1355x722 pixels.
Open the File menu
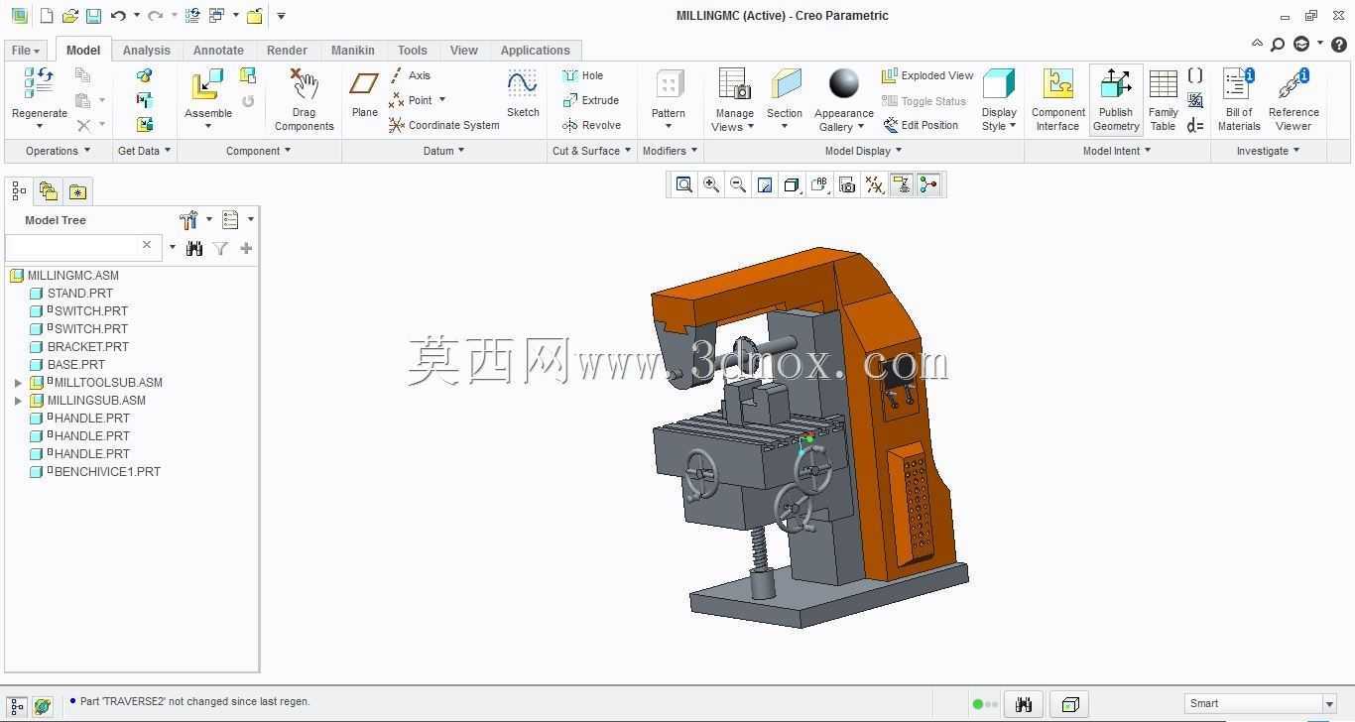[x=25, y=51]
